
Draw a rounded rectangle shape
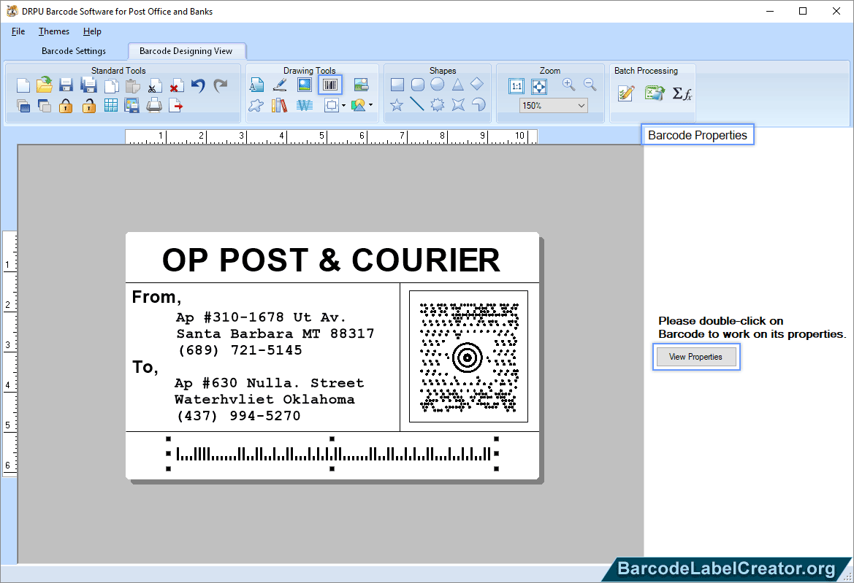pos(418,85)
